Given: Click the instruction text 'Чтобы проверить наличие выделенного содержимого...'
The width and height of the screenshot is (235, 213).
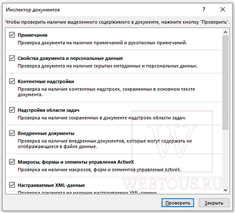Looking at the screenshot, I should point(117,22).
